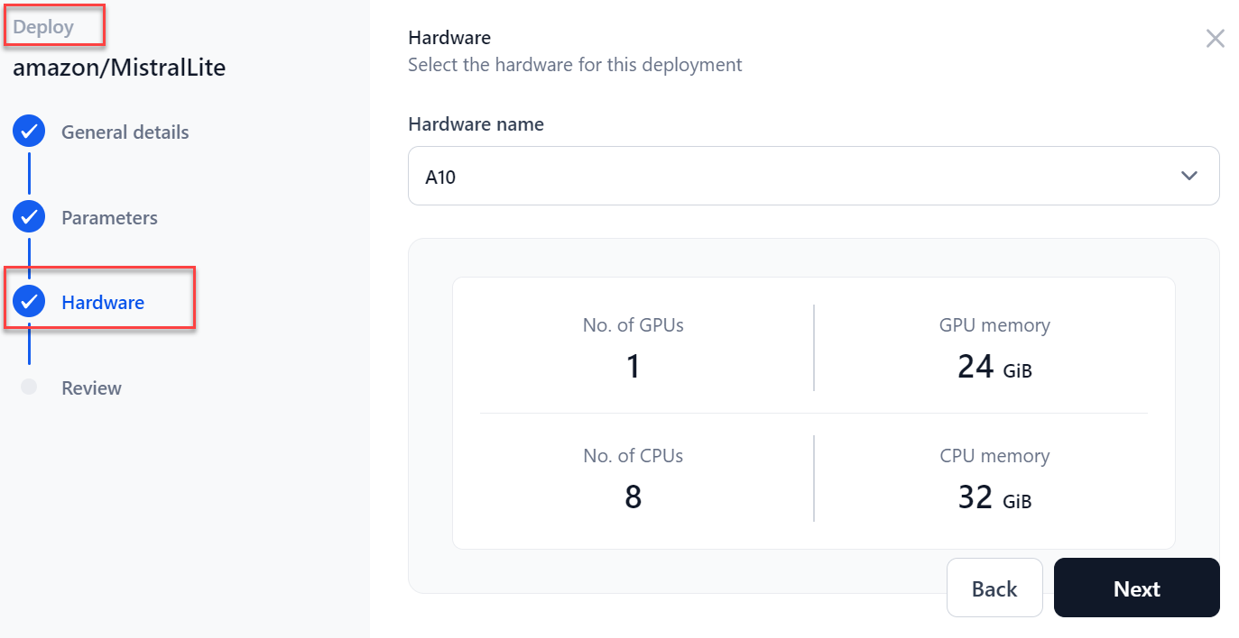Click the No. of GPUs value
The width and height of the screenshot is (1239, 638).
pos(633,367)
